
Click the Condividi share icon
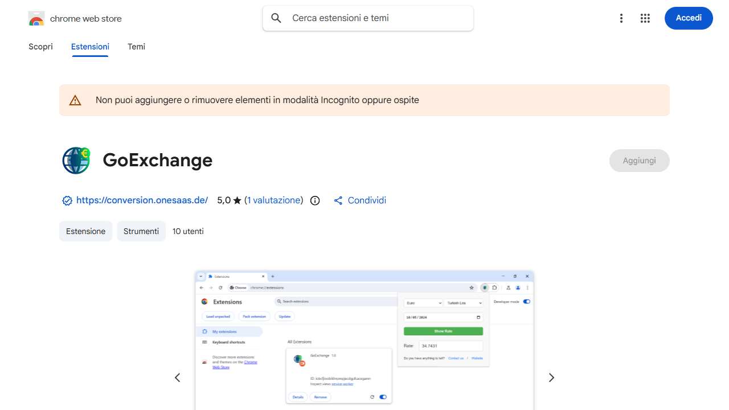point(338,200)
